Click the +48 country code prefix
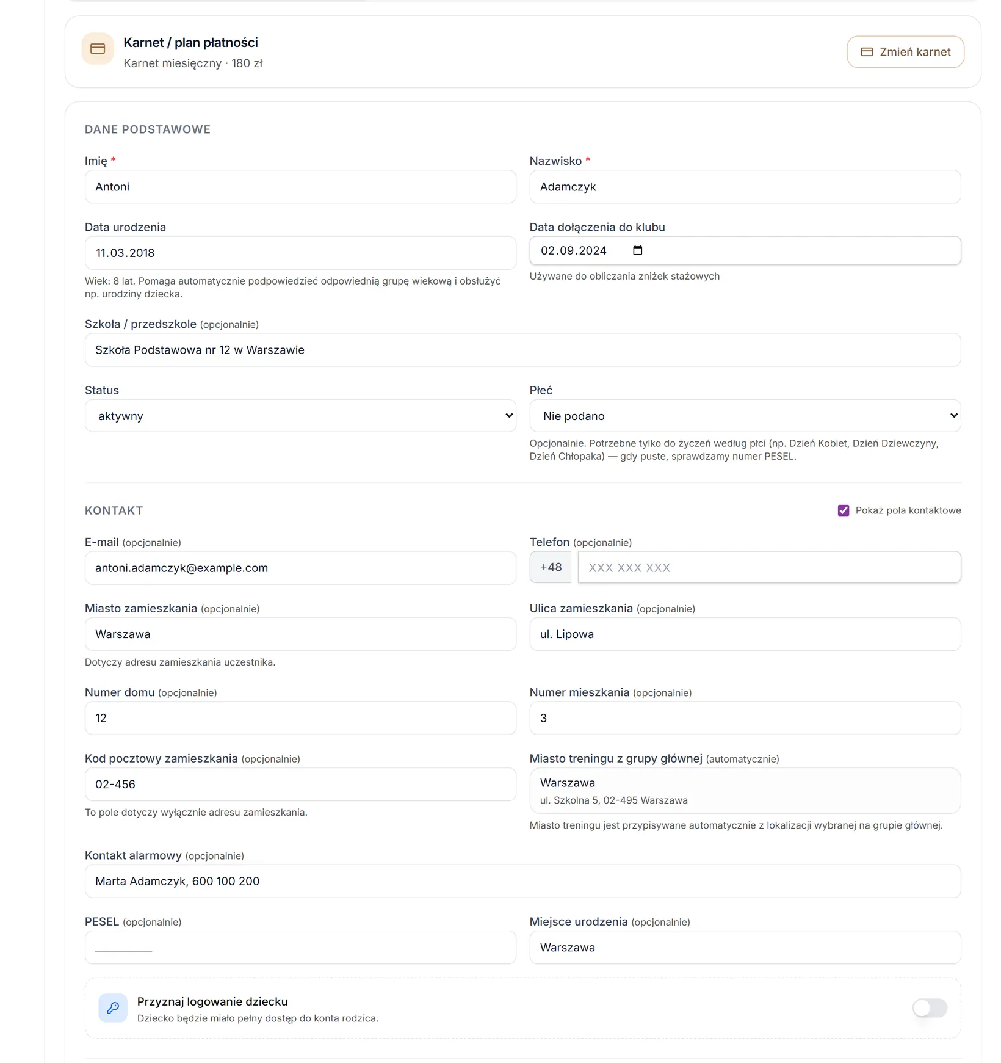The image size is (1001, 1063). click(551, 567)
